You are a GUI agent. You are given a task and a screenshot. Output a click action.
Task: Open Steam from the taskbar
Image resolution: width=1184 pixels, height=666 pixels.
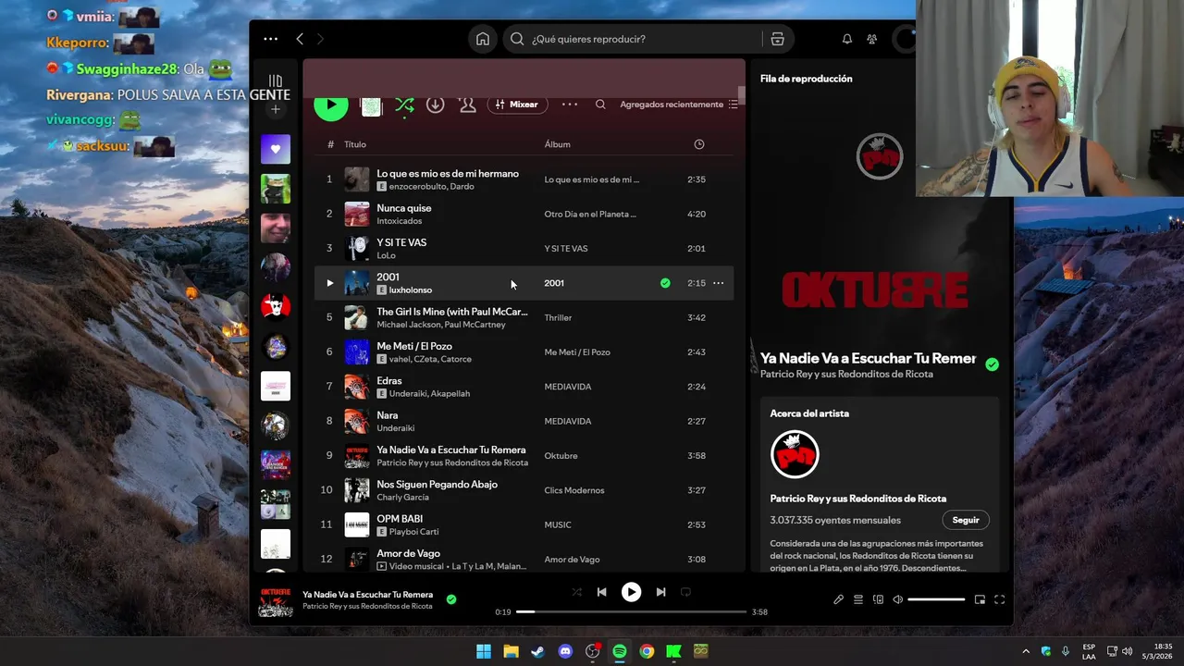(537, 651)
